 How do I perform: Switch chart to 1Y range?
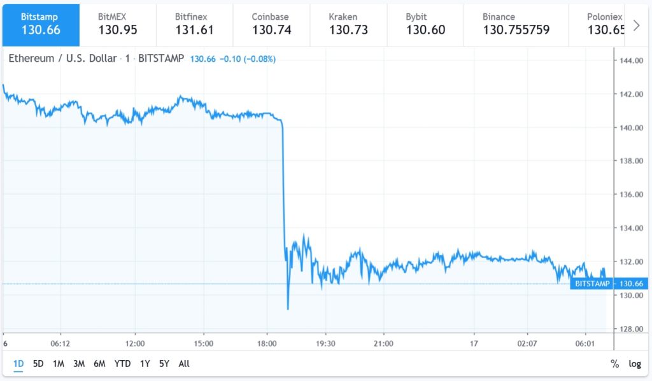(x=145, y=364)
